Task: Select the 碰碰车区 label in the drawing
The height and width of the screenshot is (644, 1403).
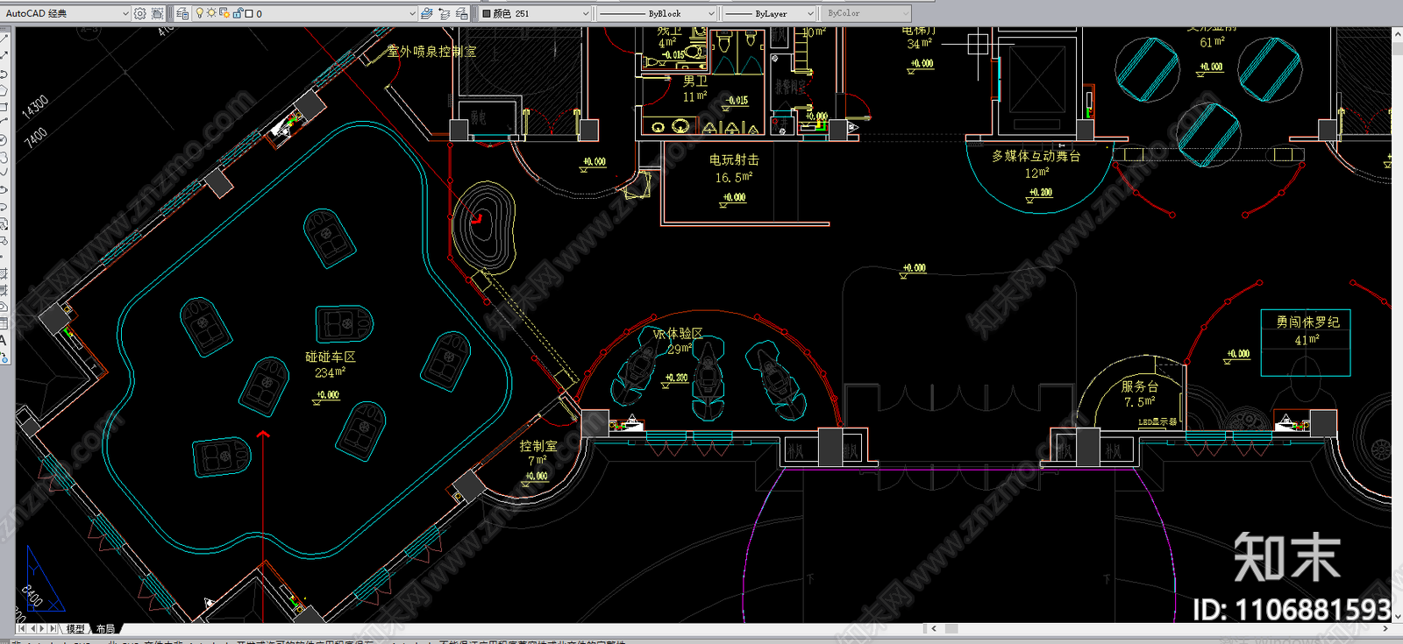Action: tap(331, 357)
